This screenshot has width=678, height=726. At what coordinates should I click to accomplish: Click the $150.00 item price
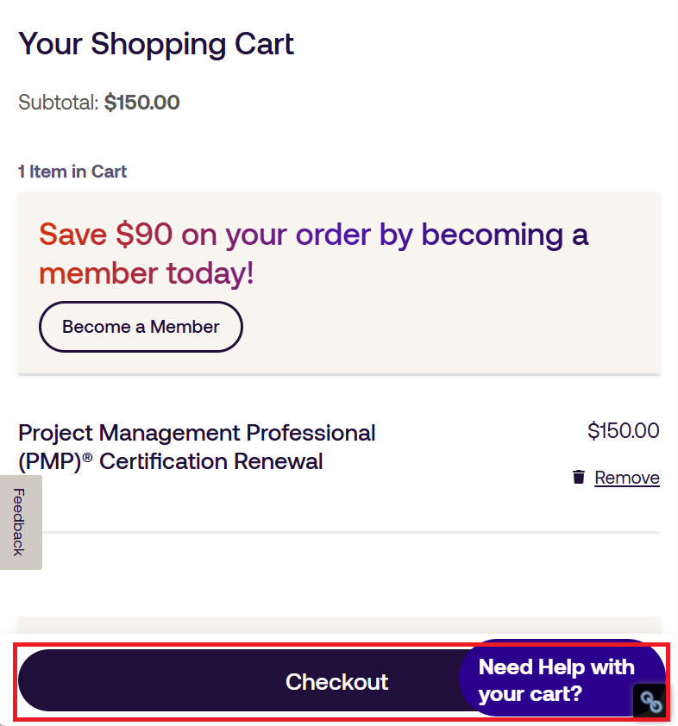(623, 430)
